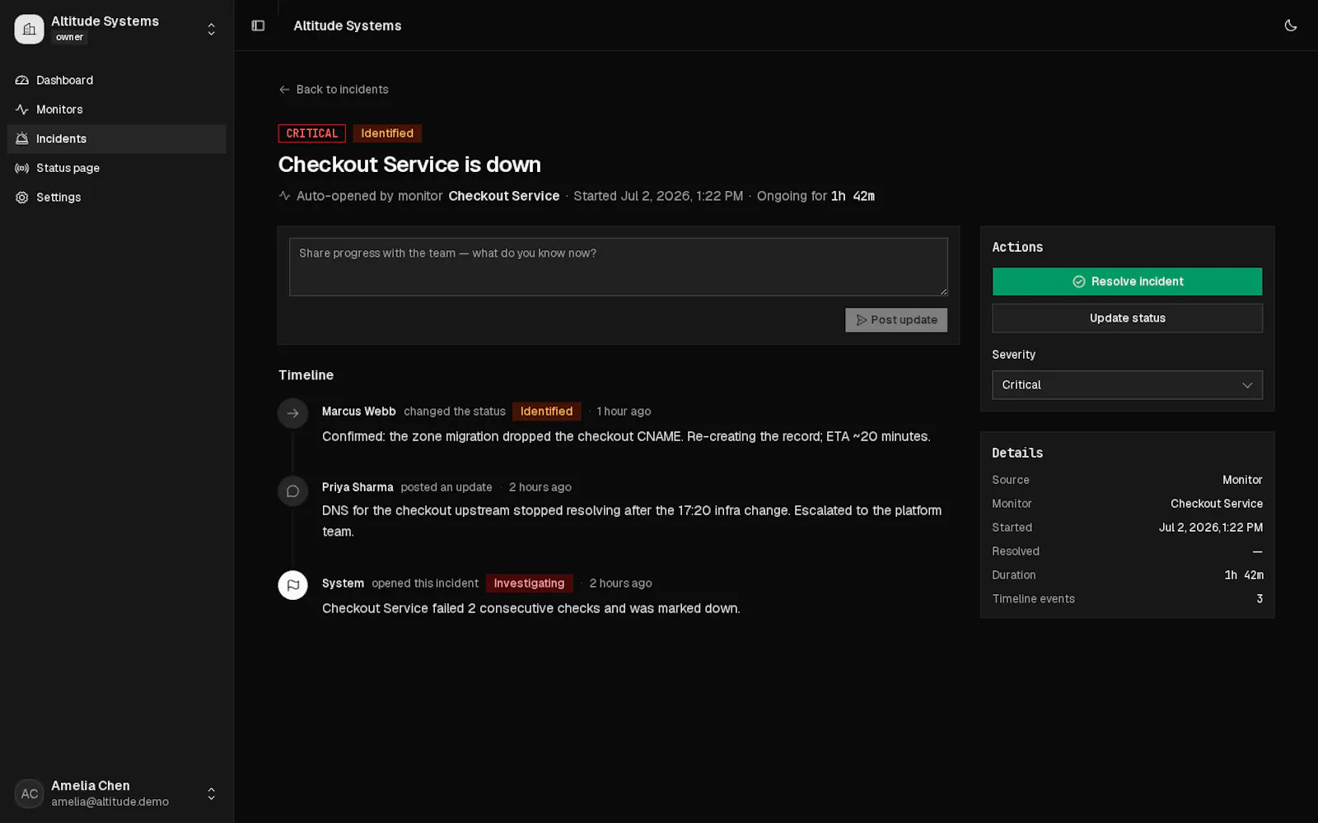Click the comment bubble icon for Priya Sharma
Image resolution: width=1318 pixels, height=823 pixels.
(x=292, y=491)
